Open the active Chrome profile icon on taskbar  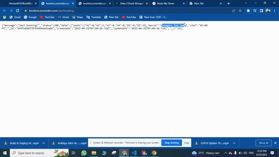click(x=124, y=153)
